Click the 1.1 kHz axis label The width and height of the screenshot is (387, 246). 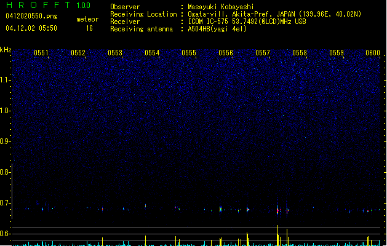pos(6,80)
